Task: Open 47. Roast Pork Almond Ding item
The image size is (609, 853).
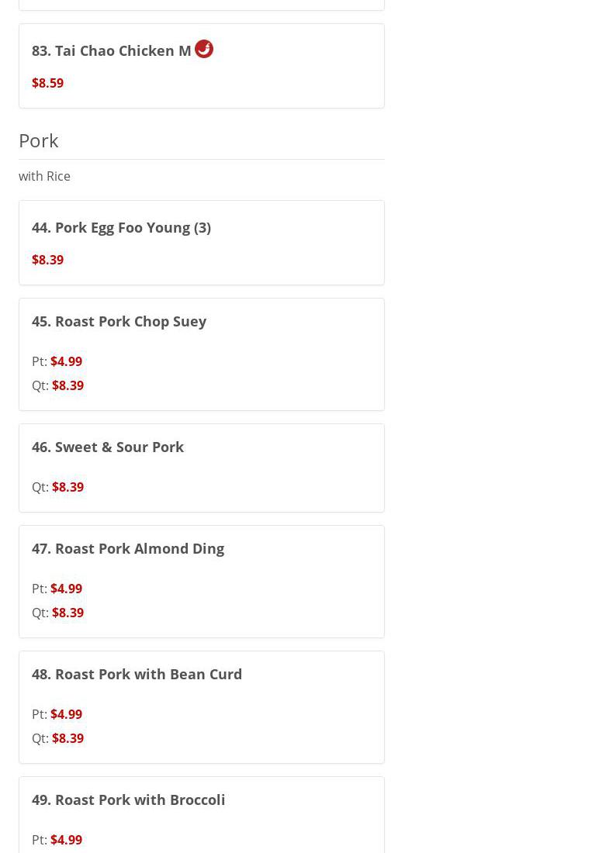Action: (128, 548)
